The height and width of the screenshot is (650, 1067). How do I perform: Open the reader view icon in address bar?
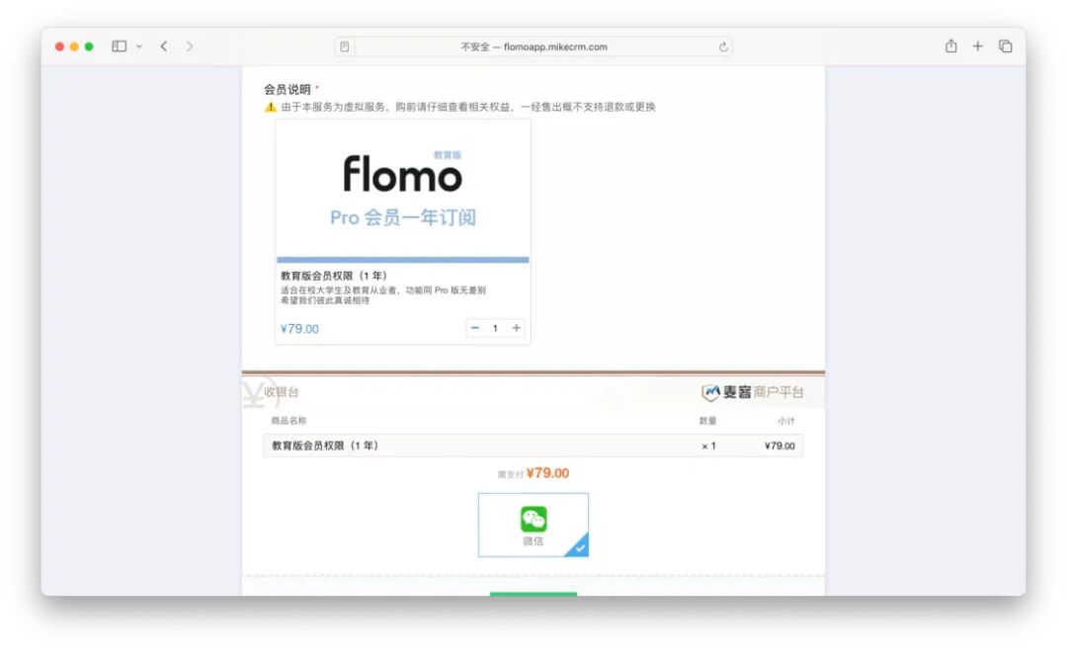coord(345,47)
